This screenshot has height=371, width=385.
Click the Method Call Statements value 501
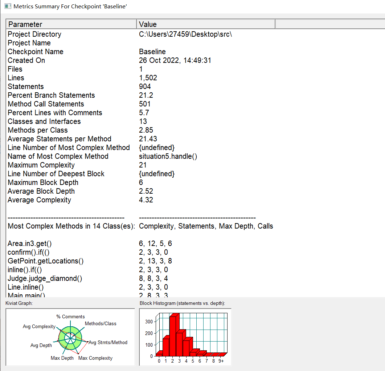[x=145, y=104]
